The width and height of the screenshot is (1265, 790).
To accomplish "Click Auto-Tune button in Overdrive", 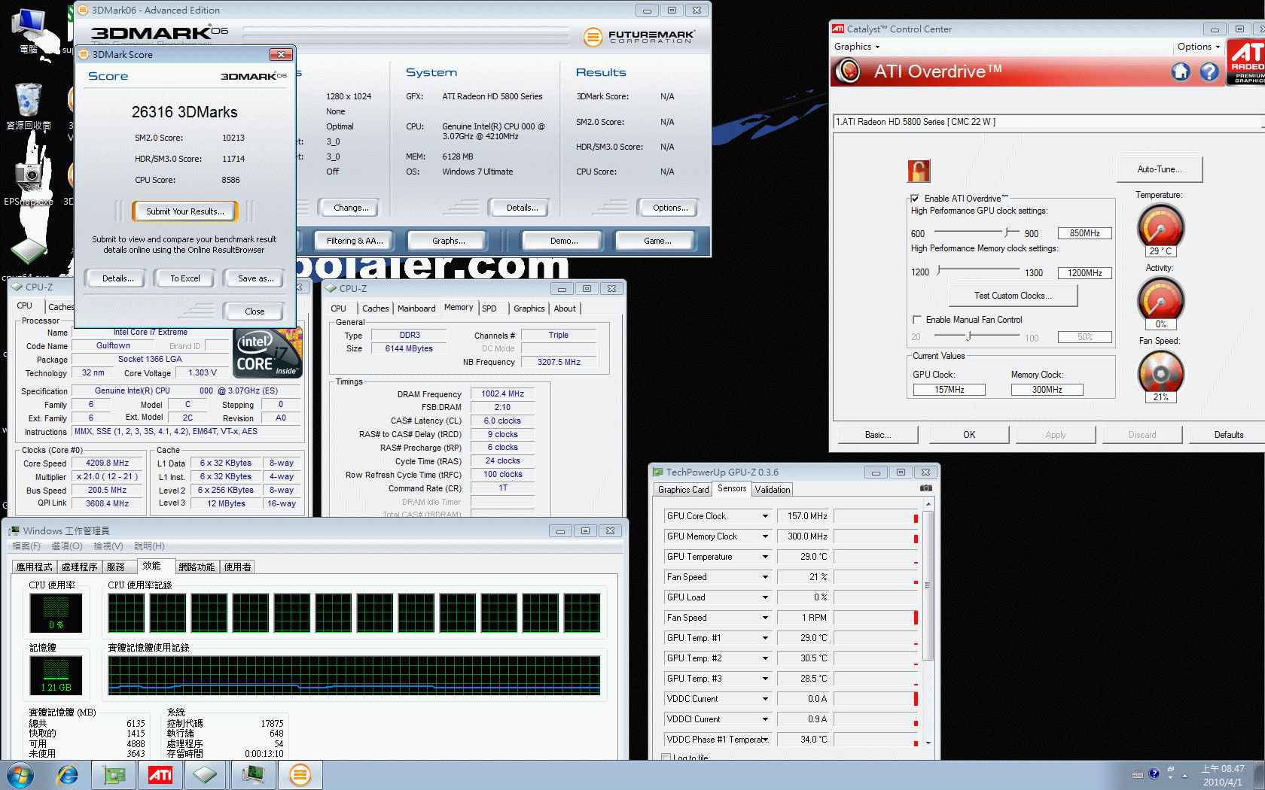I will pyautogui.click(x=1160, y=169).
